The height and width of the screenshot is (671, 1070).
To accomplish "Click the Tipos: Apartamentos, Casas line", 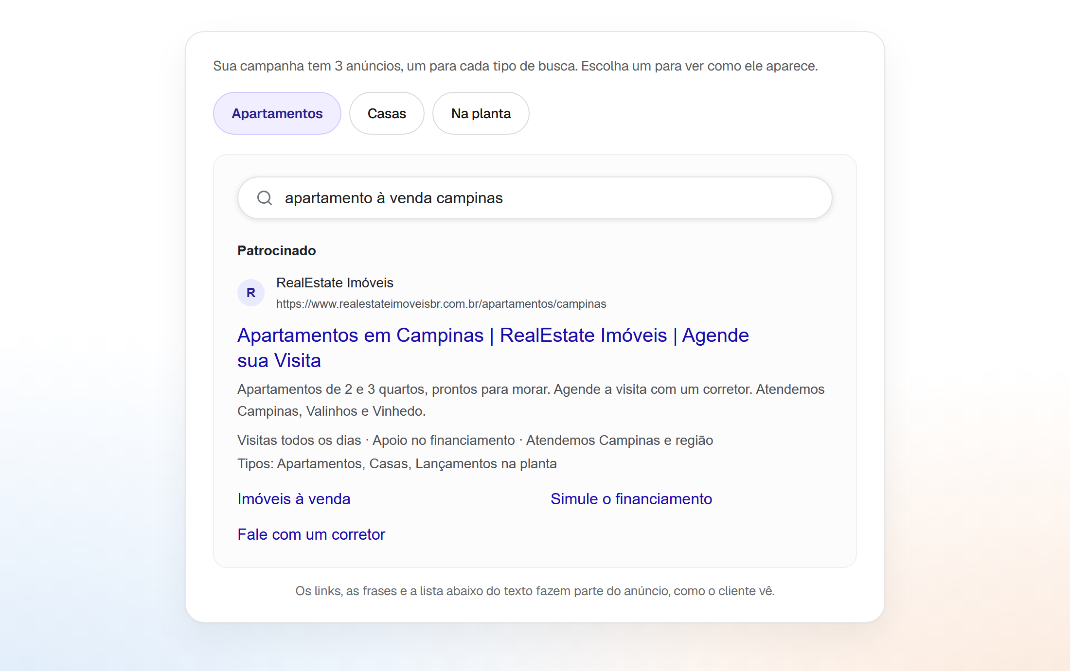I will pos(397,463).
